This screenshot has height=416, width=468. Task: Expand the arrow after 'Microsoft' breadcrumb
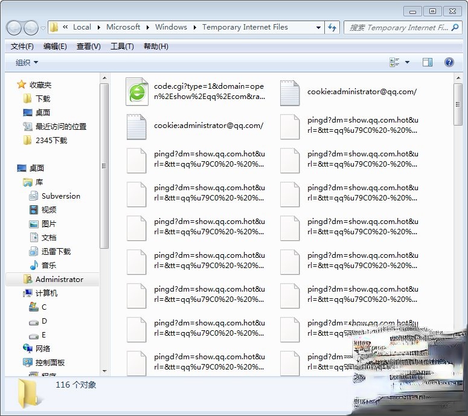click(147, 27)
